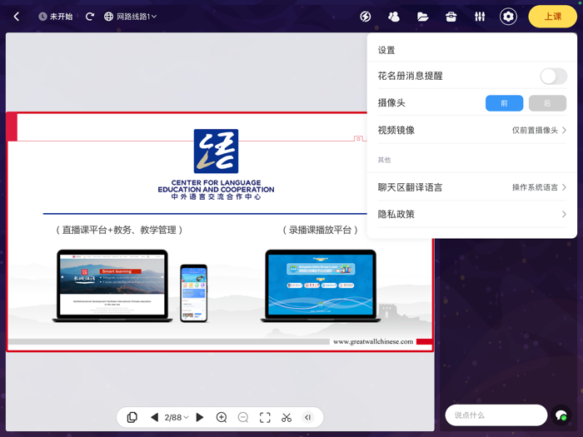This screenshot has width=583, height=437.
Task: Click the 设置 panel title
Action: point(386,50)
